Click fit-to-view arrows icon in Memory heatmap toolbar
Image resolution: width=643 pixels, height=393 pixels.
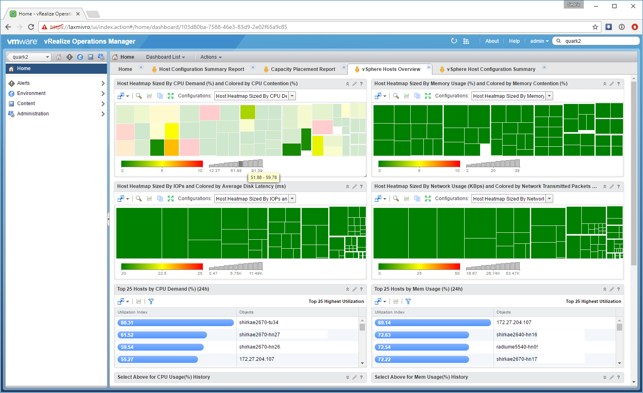[428, 96]
